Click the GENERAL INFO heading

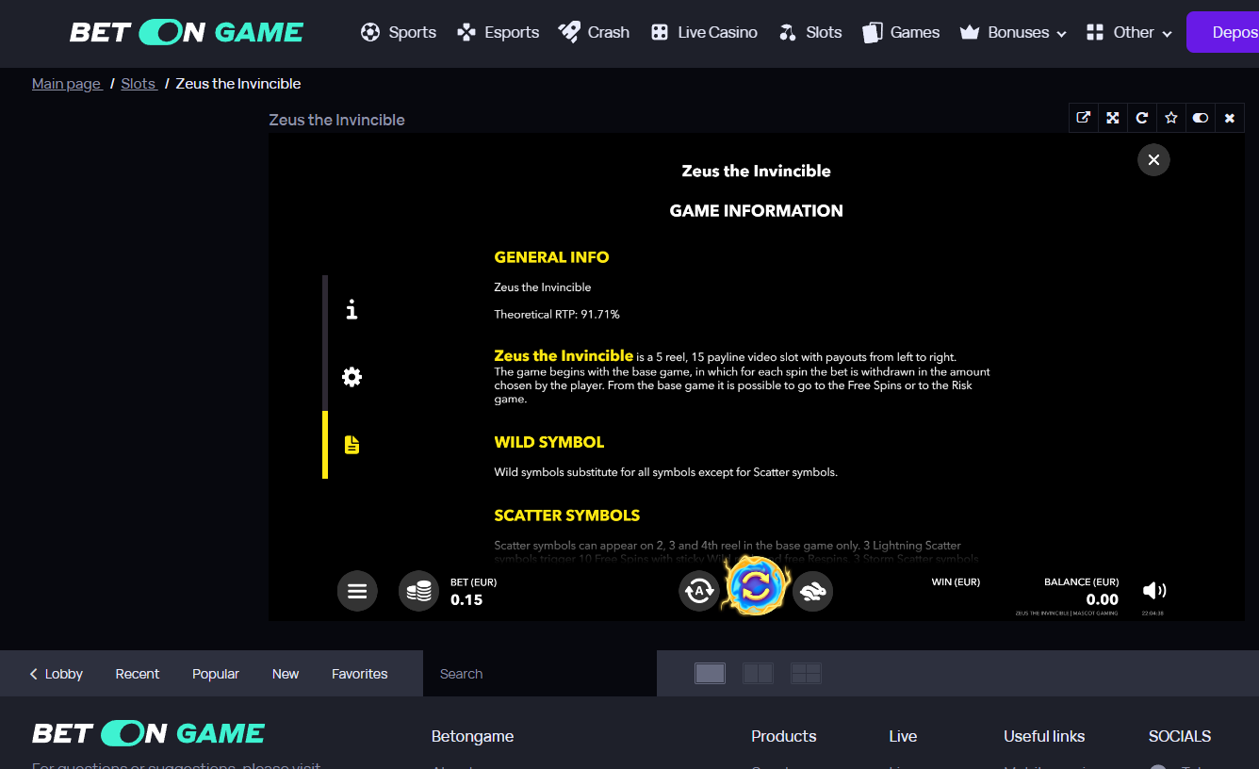click(x=551, y=257)
